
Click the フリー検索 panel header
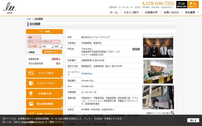click(45, 31)
